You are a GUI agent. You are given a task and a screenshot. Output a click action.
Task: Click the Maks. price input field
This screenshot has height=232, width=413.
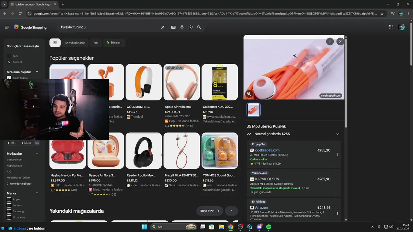[27, 143]
